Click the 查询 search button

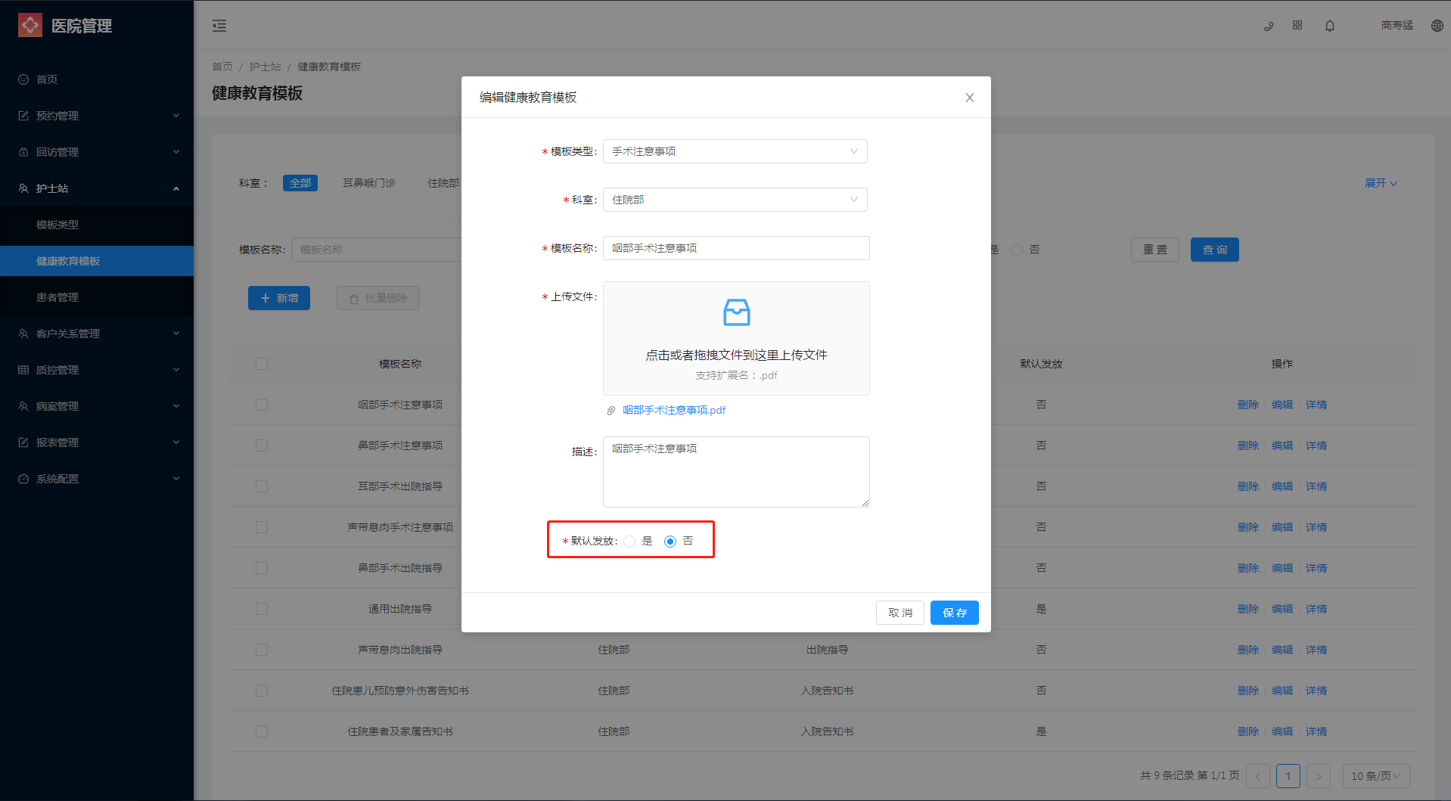click(x=1215, y=250)
